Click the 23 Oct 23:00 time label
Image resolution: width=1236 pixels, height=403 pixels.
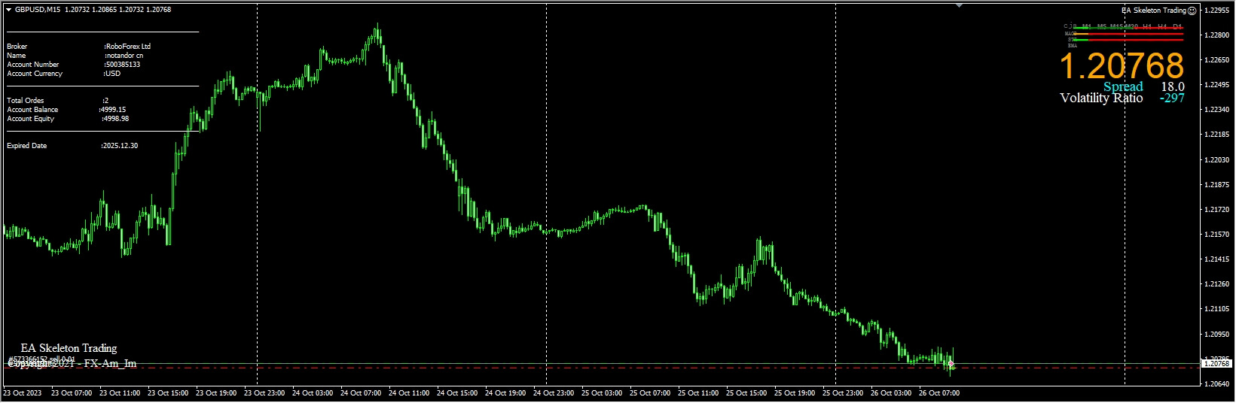(x=264, y=393)
